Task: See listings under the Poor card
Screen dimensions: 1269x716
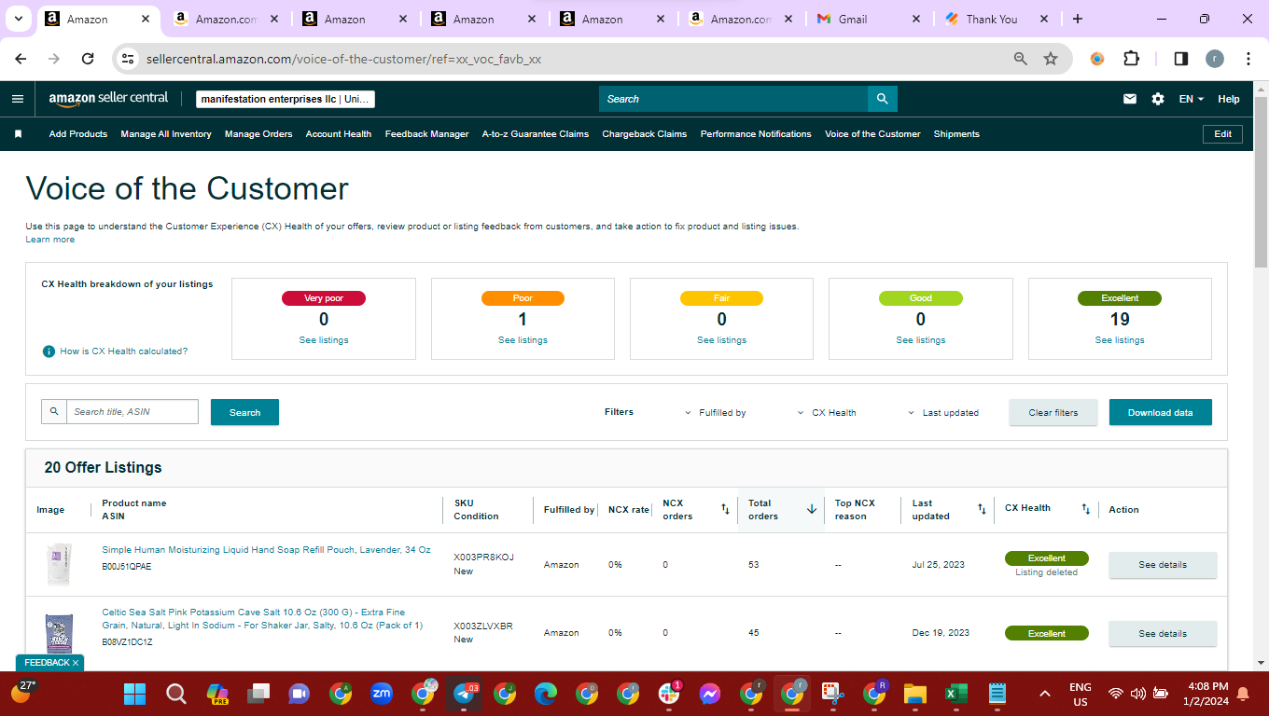Action: click(523, 340)
